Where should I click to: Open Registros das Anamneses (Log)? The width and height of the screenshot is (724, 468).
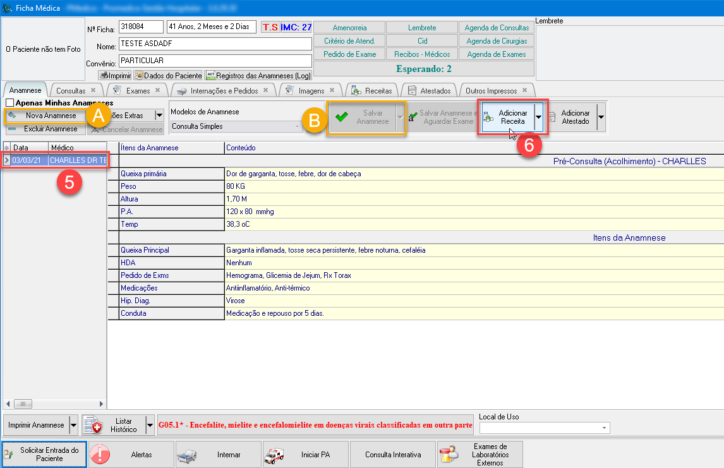(x=258, y=75)
